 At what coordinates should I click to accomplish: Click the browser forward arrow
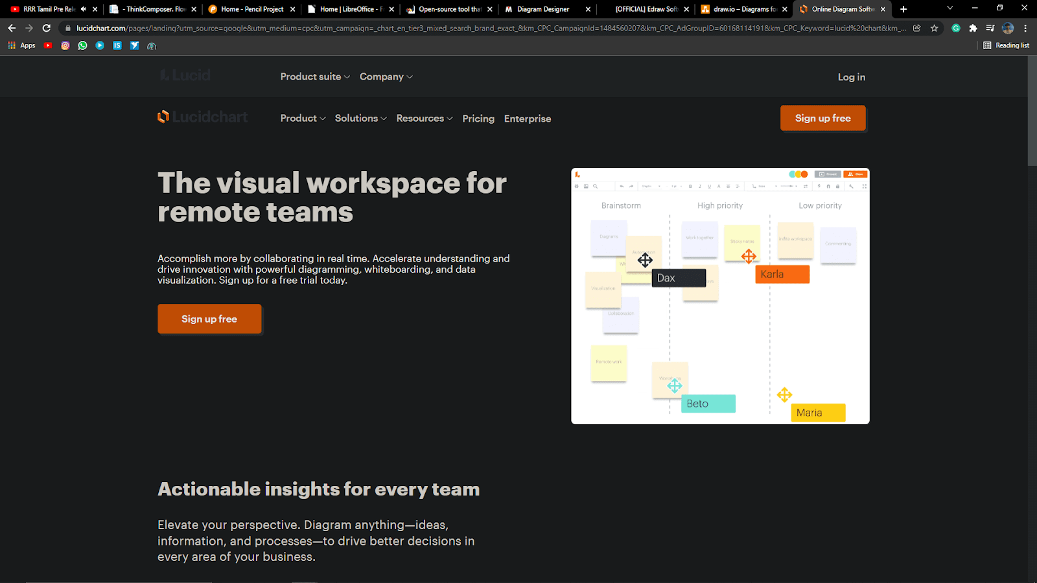click(29, 28)
